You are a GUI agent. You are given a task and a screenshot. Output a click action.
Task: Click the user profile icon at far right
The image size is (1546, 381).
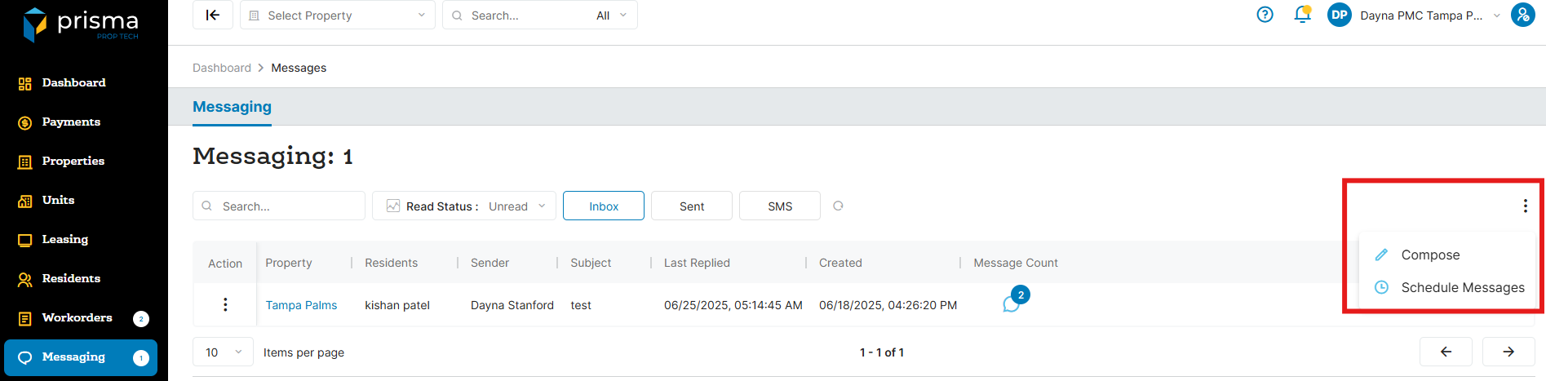pyautogui.click(x=1522, y=15)
